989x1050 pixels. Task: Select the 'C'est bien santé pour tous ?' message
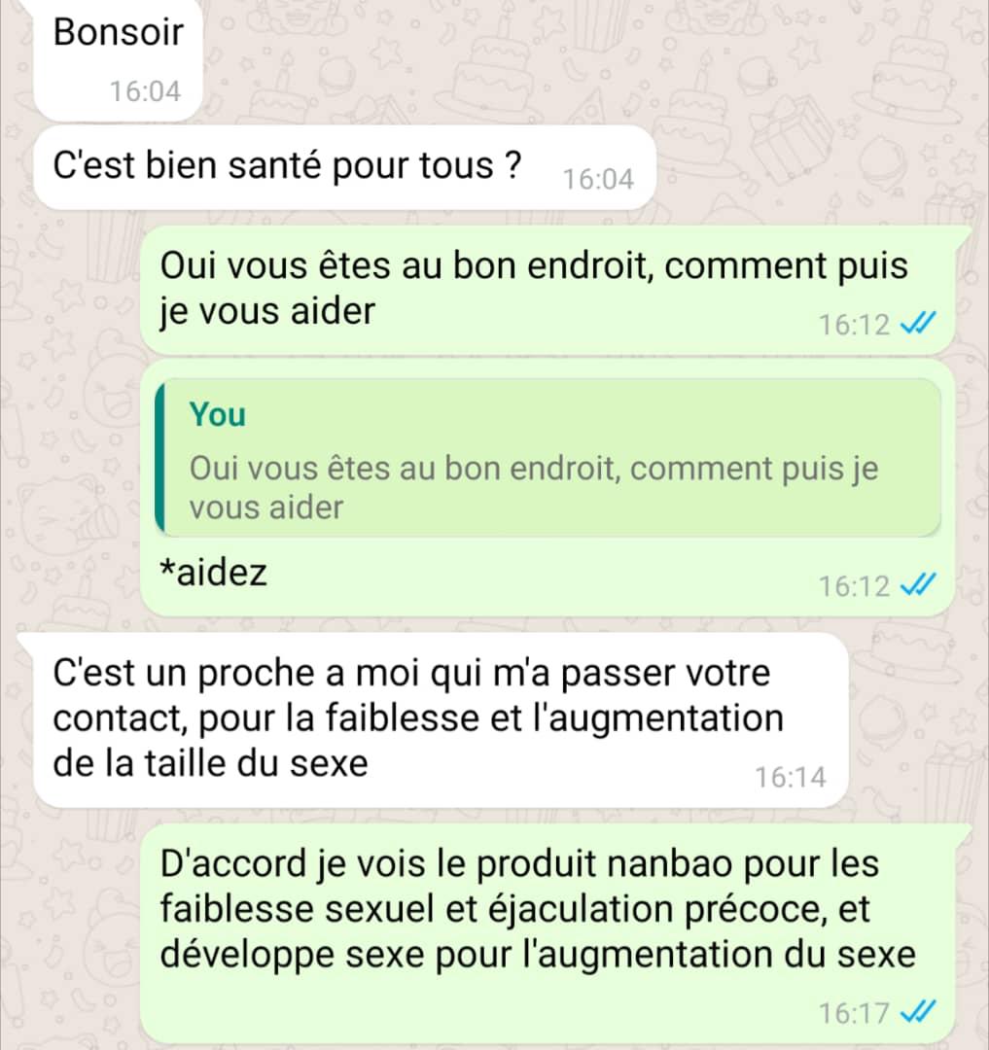[344, 167]
